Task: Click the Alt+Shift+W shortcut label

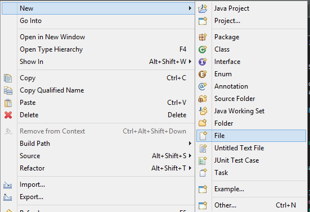Action: pyautogui.click(x=168, y=62)
